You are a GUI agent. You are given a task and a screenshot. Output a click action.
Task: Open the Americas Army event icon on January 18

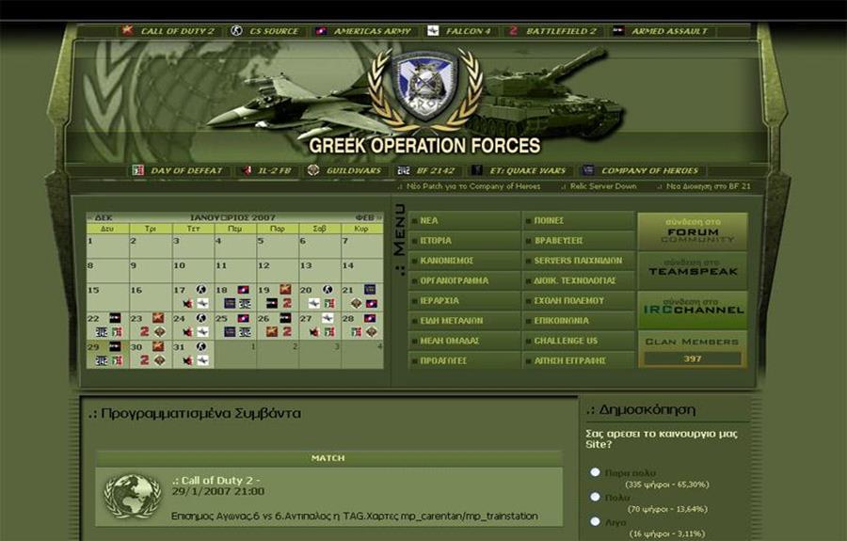pos(243,290)
